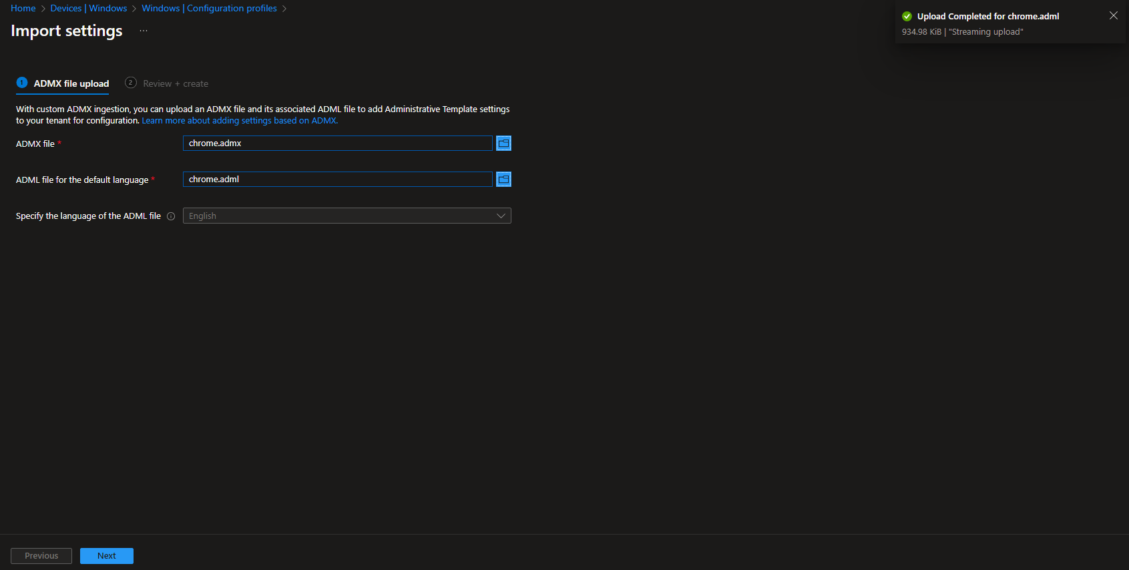1129x570 pixels.
Task: Browse for the ADMX file using folder icon
Action: 503,143
